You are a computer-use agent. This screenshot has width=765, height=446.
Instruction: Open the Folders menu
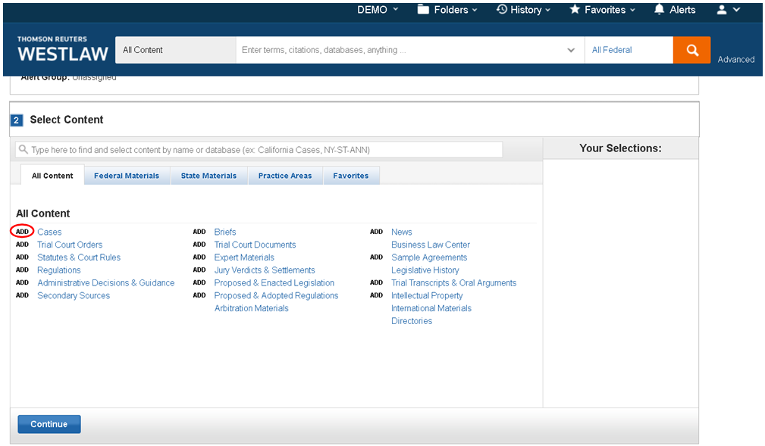[x=447, y=10]
